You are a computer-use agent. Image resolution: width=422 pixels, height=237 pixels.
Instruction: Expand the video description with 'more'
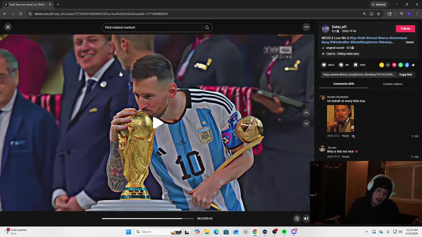point(410,42)
